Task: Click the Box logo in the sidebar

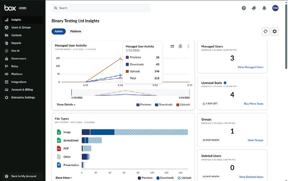Action: (x=10, y=8)
